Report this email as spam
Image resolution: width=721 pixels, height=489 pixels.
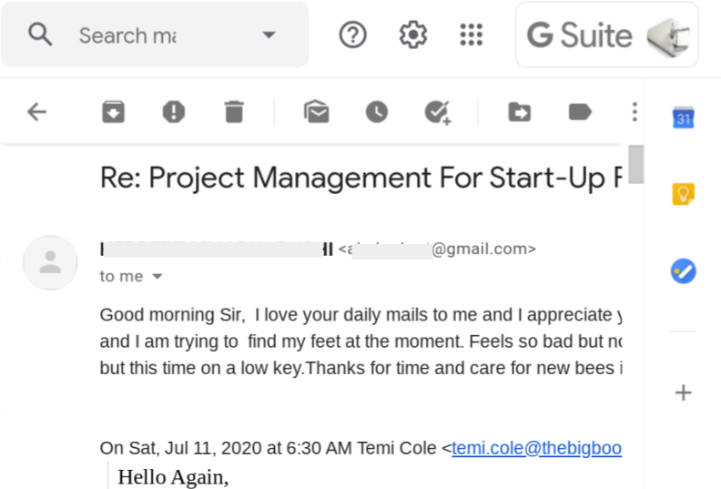[174, 112]
